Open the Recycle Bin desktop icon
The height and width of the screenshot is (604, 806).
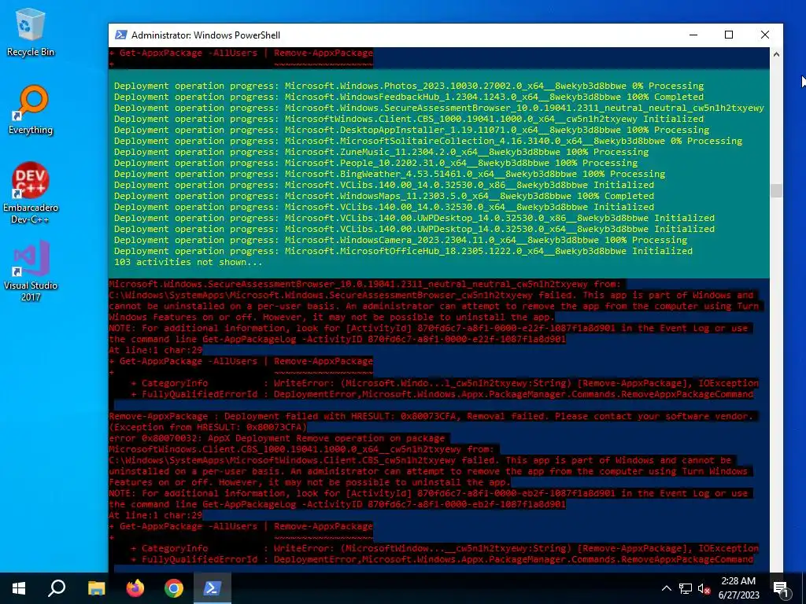(31, 33)
